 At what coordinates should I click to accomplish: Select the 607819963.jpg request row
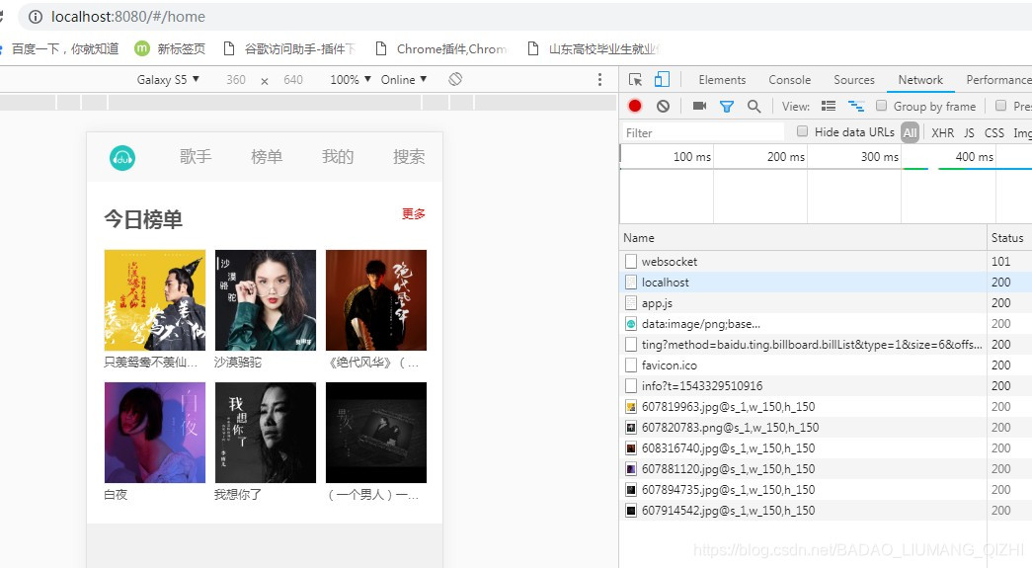(x=826, y=407)
